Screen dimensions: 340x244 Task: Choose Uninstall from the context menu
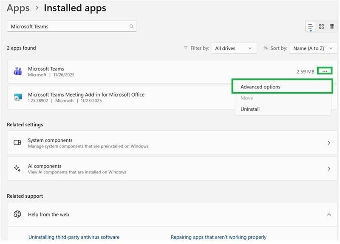pyautogui.click(x=250, y=109)
